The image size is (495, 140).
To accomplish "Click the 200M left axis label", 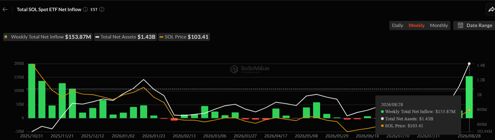I will click(19, 64).
